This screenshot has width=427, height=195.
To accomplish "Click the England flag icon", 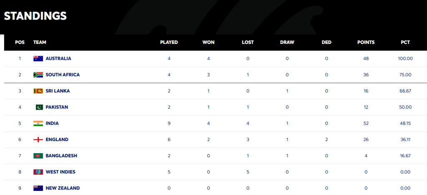I will pyautogui.click(x=38, y=139).
